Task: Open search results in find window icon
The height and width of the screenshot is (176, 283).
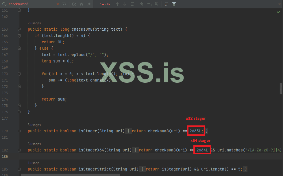Action: 132,4
